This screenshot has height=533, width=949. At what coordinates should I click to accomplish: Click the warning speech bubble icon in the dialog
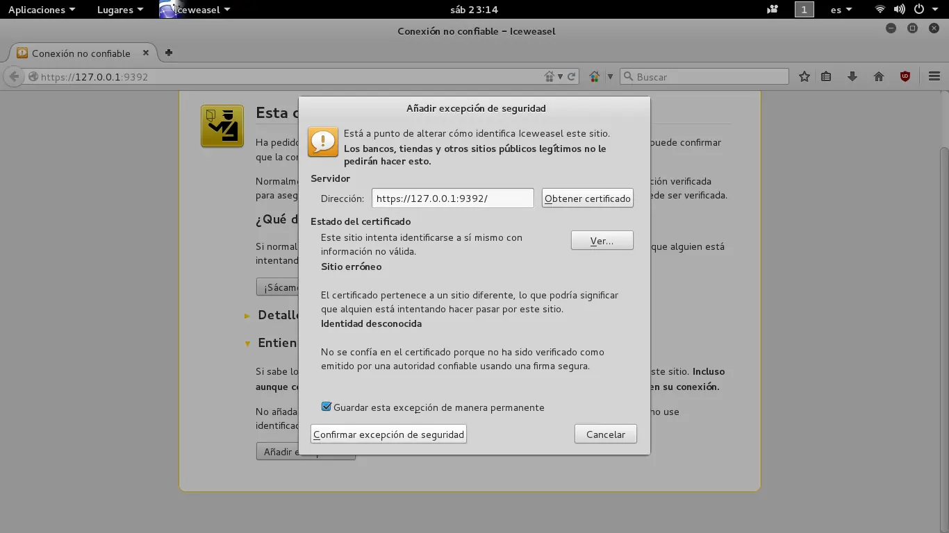click(x=323, y=142)
